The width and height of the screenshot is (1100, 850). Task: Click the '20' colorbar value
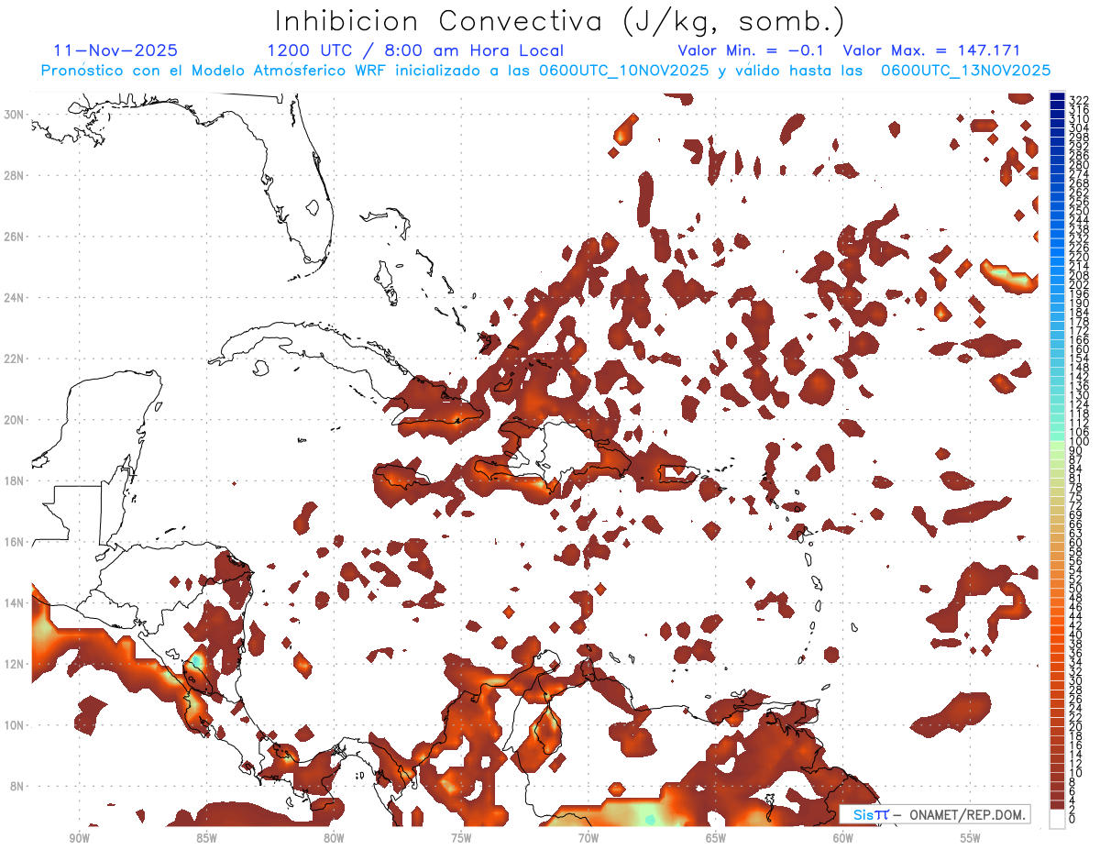(x=1076, y=727)
